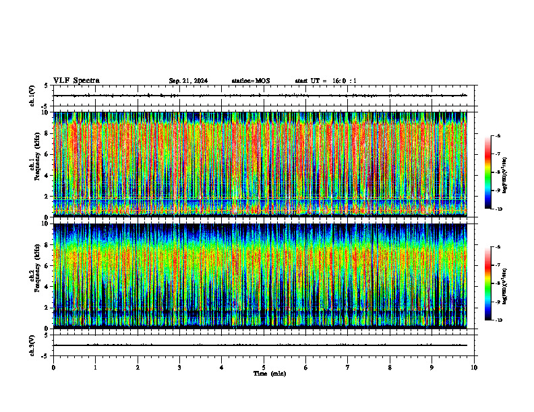Click the time axis tick label 7

(348, 368)
